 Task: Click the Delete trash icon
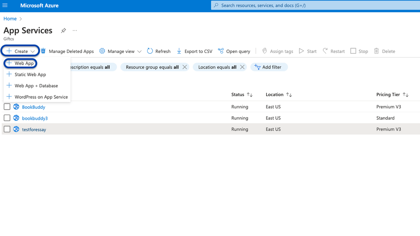click(x=376, y=51)
